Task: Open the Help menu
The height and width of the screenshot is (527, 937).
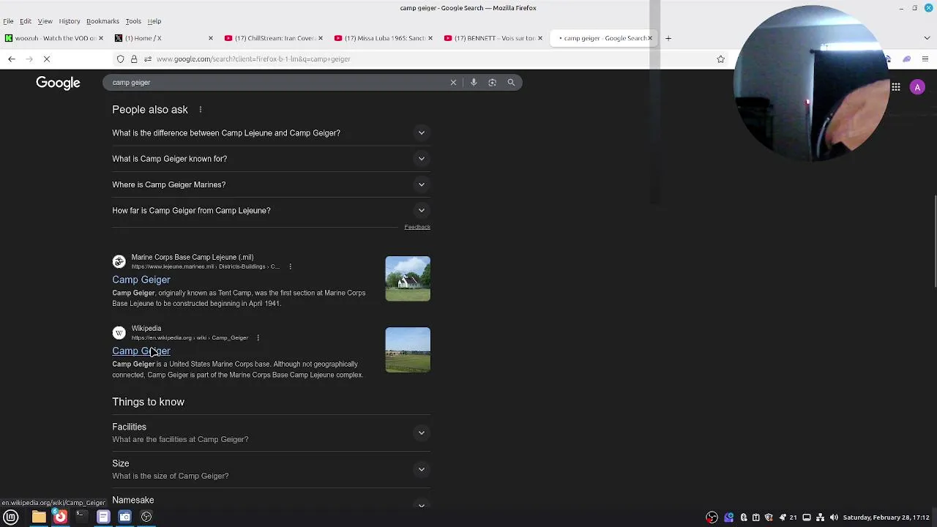Action: (154, 21)
